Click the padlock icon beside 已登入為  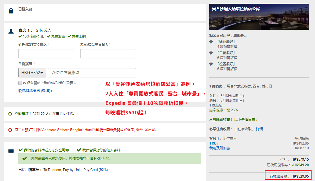[11, 11]
